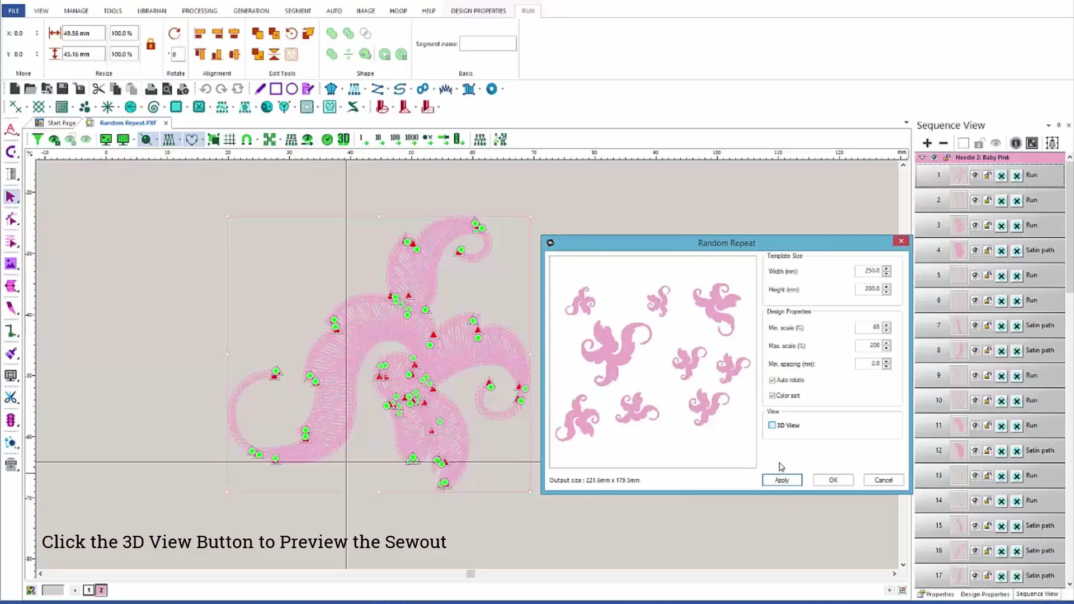
Task: Click the Apply button in Random Repeat dialog
Action: point(781,480)
